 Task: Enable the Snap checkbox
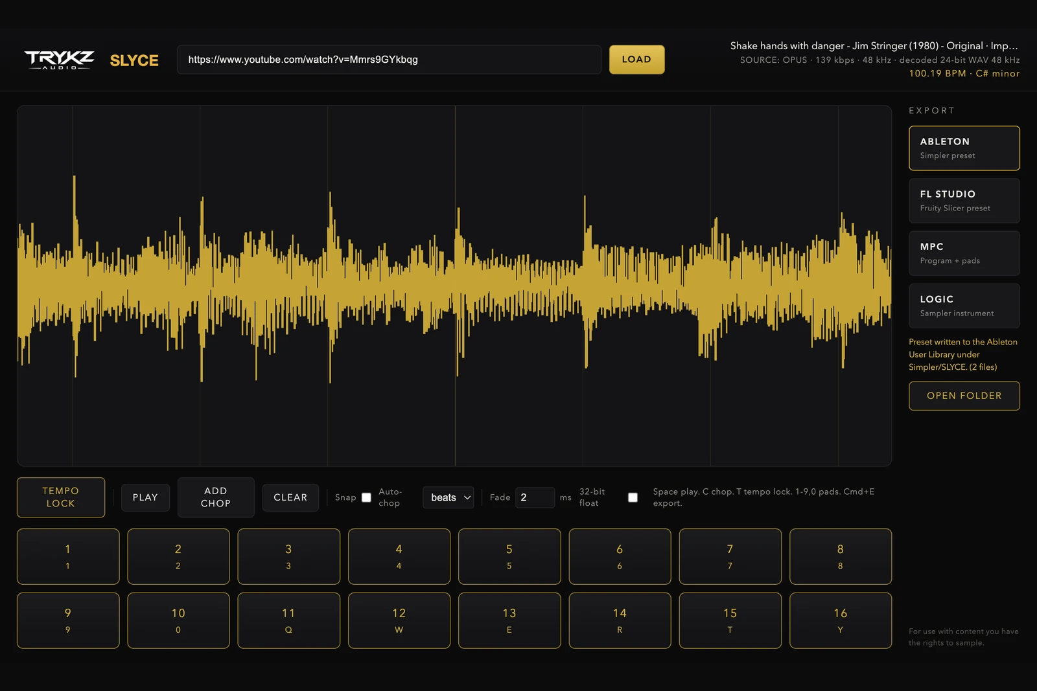pos(366,497)
